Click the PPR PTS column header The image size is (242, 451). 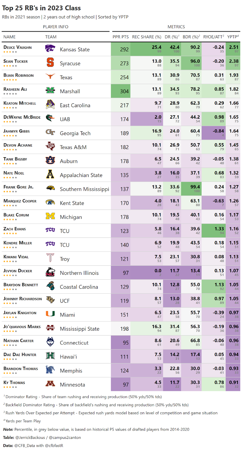[121, 37]
